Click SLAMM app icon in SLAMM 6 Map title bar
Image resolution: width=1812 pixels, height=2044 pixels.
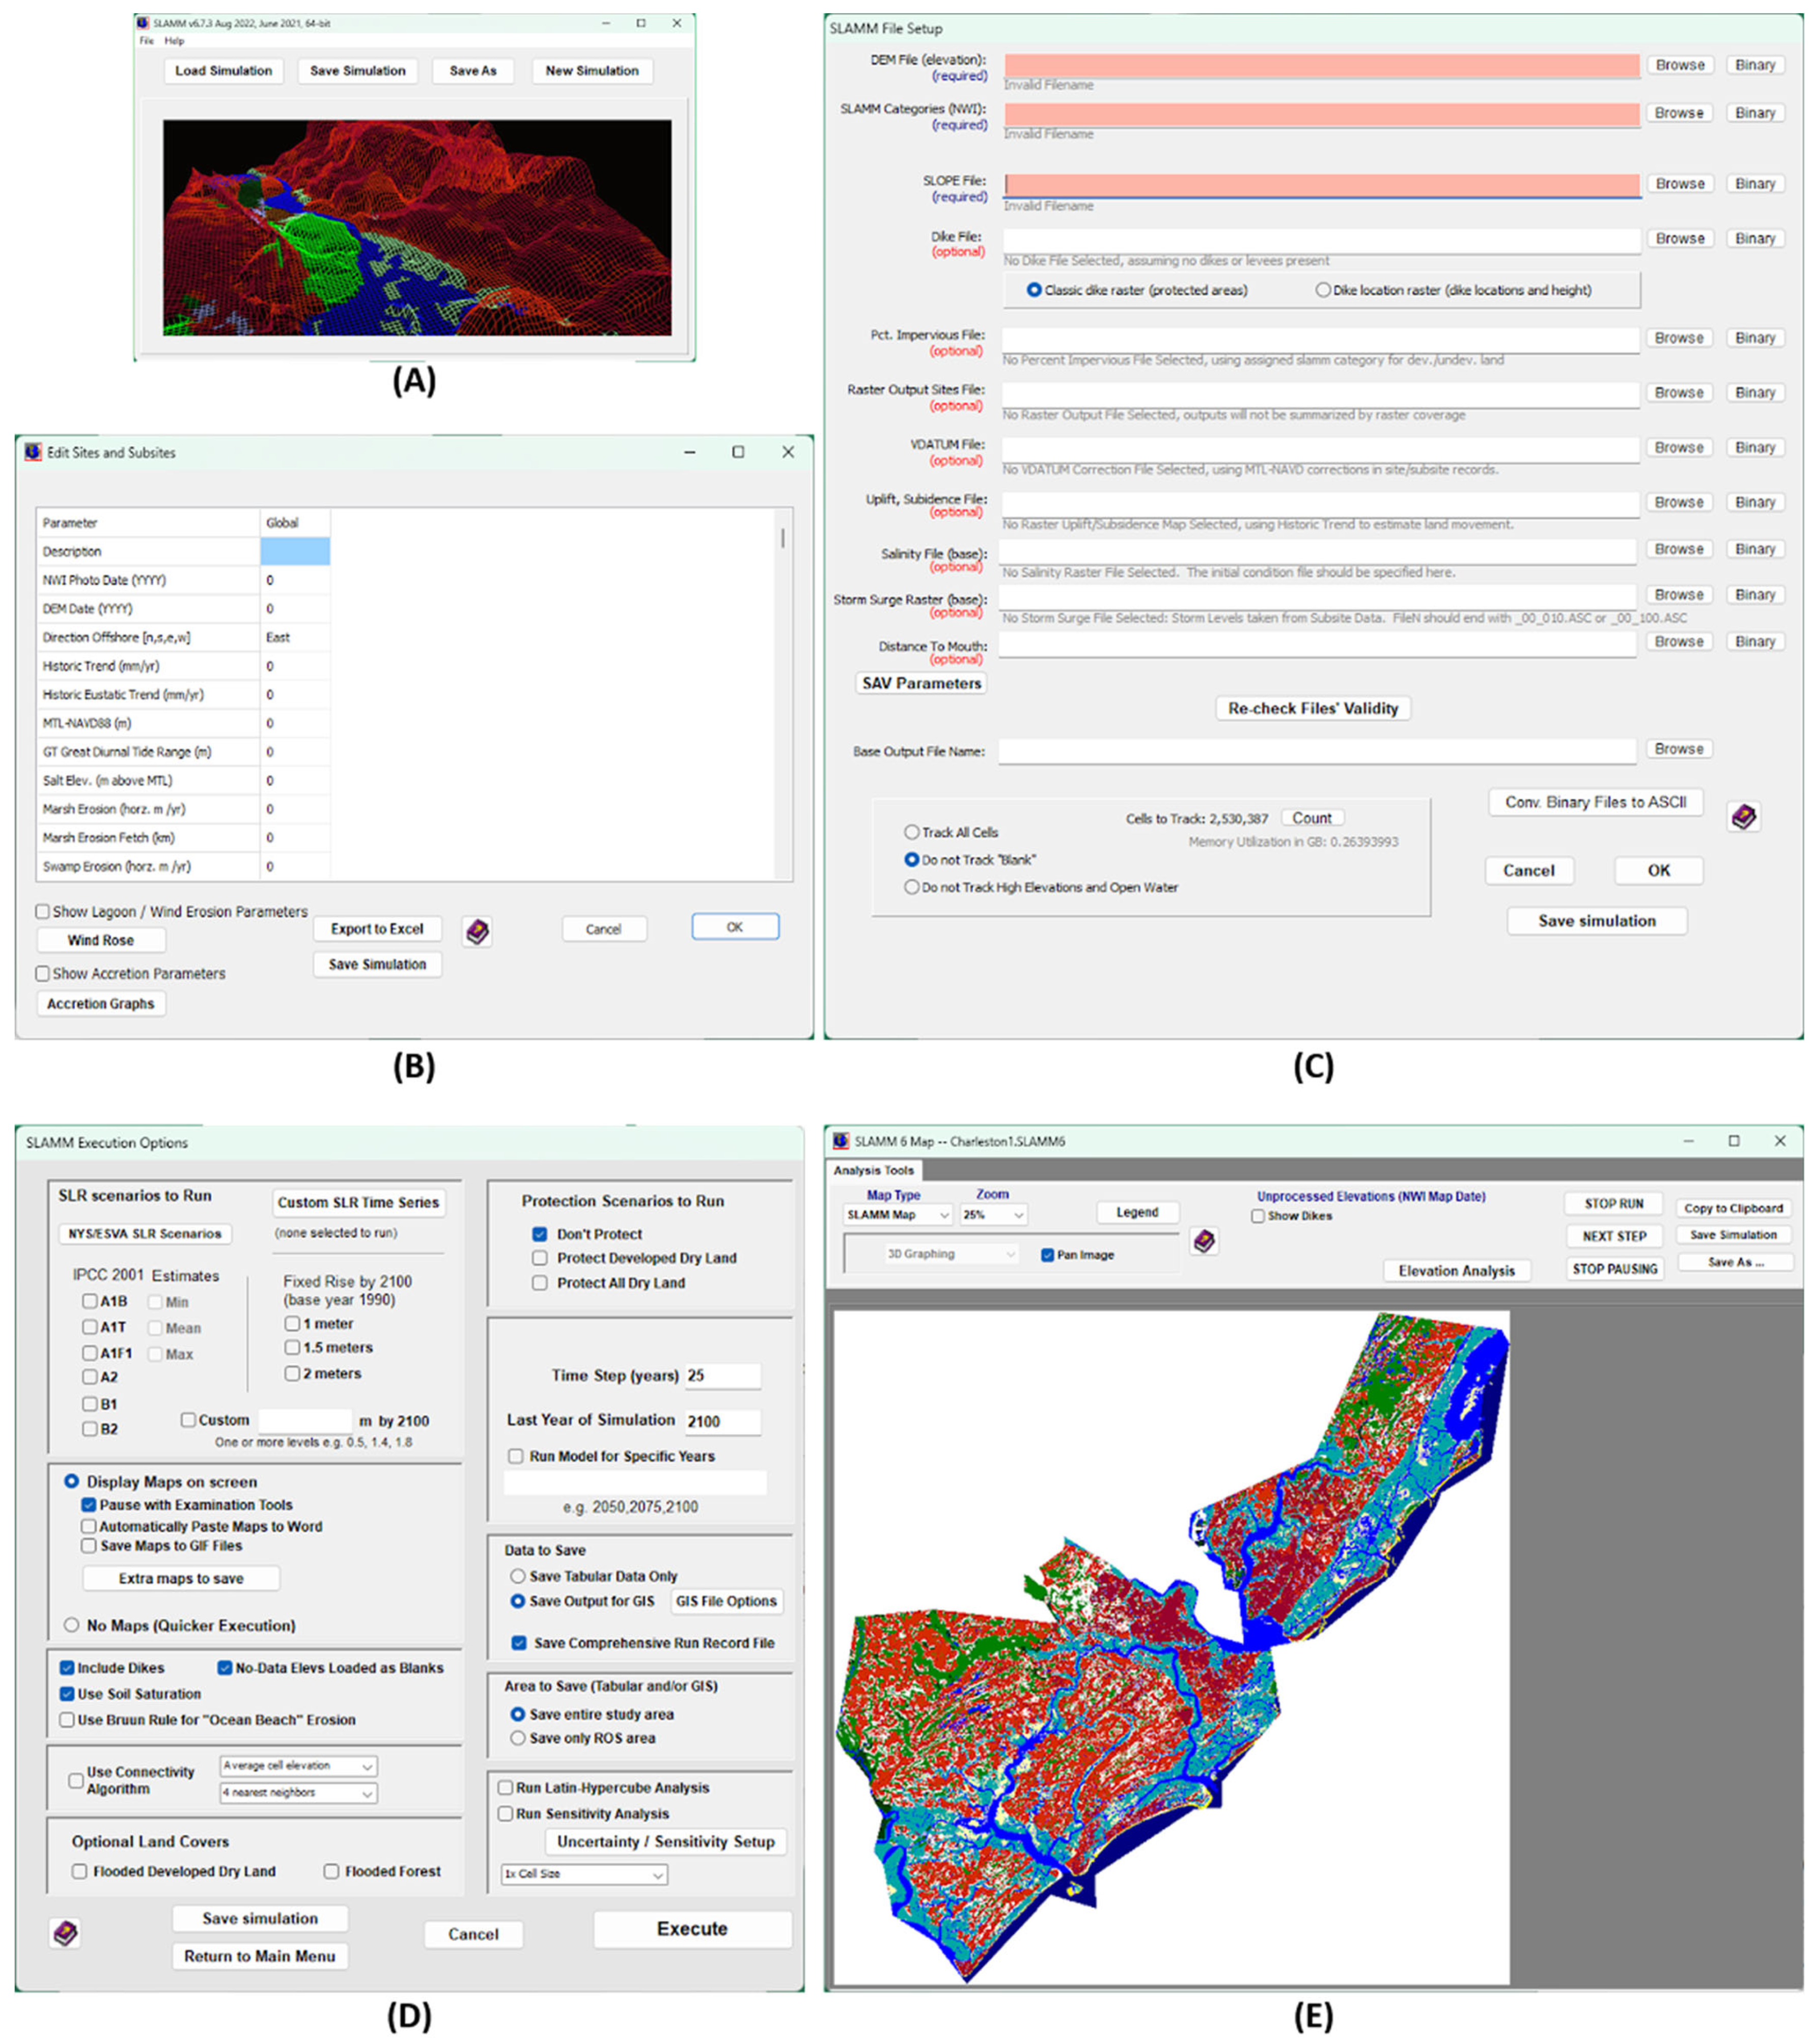[x=841, y=1141]
